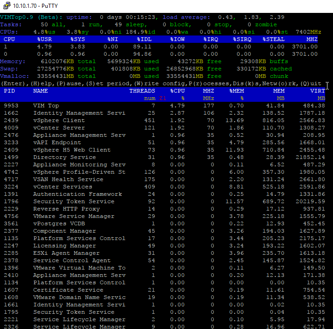The image size is (333, 329).
Task: Click the %MEM column header
Action: (x=236, y=91)
